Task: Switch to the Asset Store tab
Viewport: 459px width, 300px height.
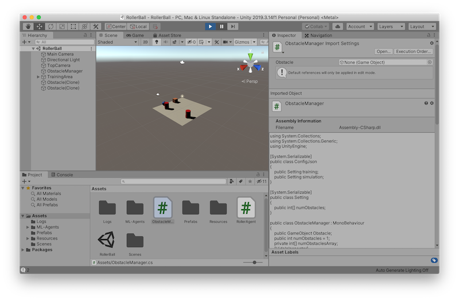Action: coord(167,35)
